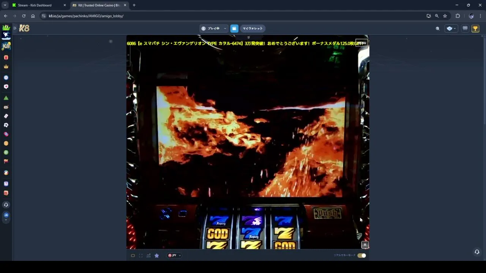Click the orange coin icon in sidebar
This screenshot has width=486, height=273.
(x=6, y=143)
